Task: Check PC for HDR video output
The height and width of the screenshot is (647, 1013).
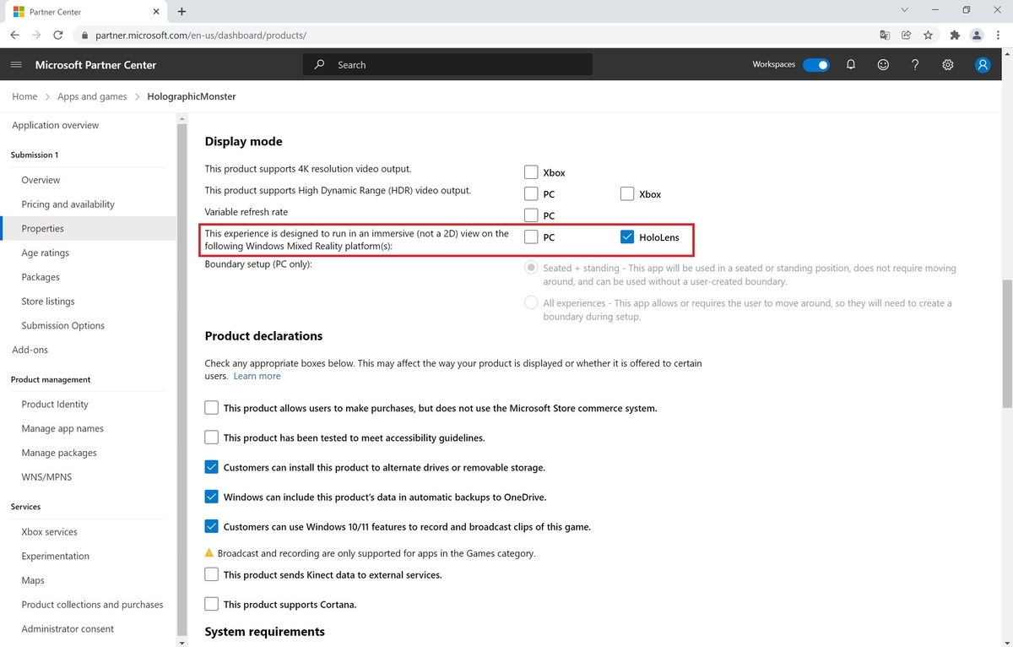Action: point(531,194)
